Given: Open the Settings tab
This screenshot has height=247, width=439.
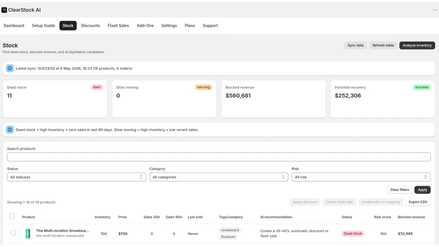Looking at the screenshot, I should click(169, 25).
